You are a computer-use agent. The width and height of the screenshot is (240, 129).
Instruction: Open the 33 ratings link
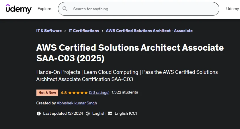point(99,92)
